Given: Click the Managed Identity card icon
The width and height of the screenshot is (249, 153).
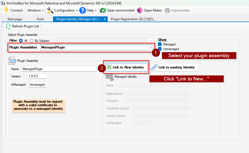Looking at the screenshot, I should pos(109,77).
